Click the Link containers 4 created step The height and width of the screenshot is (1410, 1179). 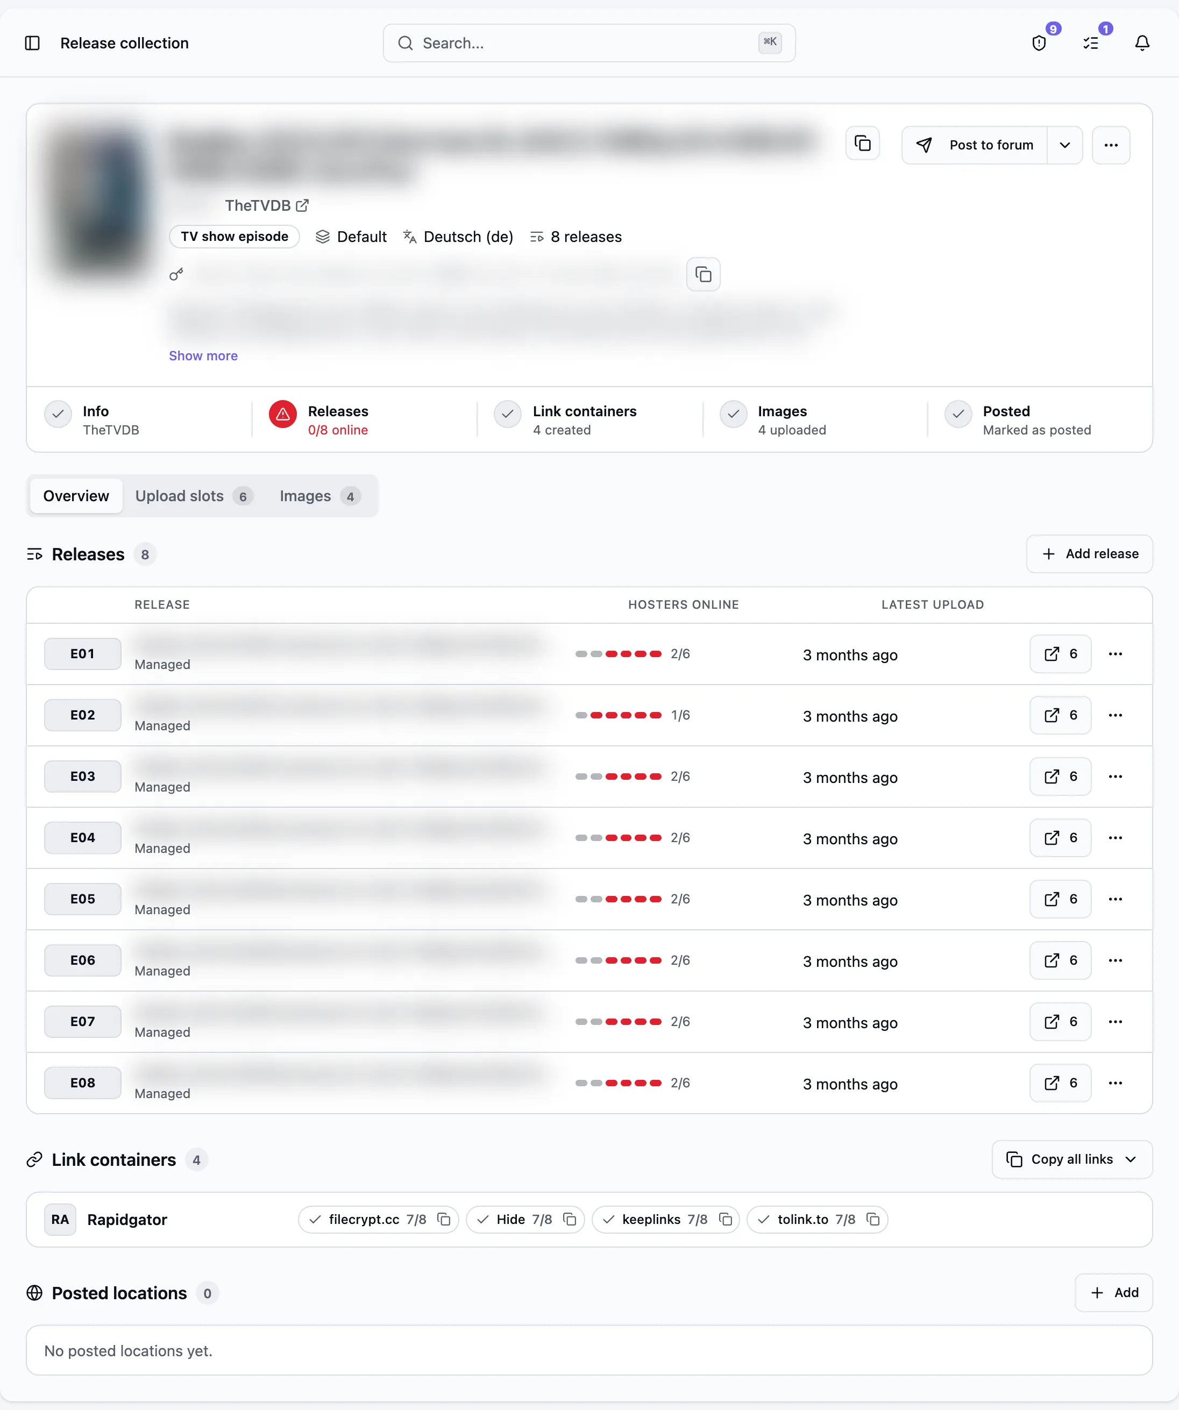[x=565, y=419]
